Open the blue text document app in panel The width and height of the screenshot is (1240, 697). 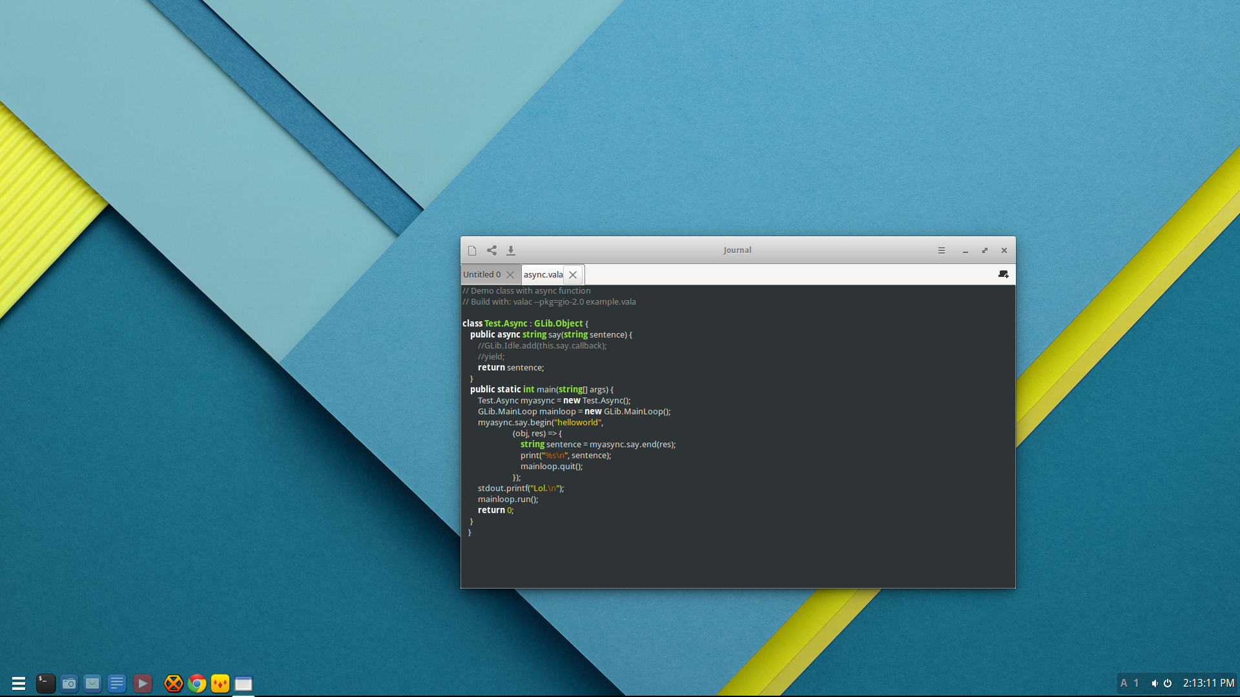pos(117,683)
